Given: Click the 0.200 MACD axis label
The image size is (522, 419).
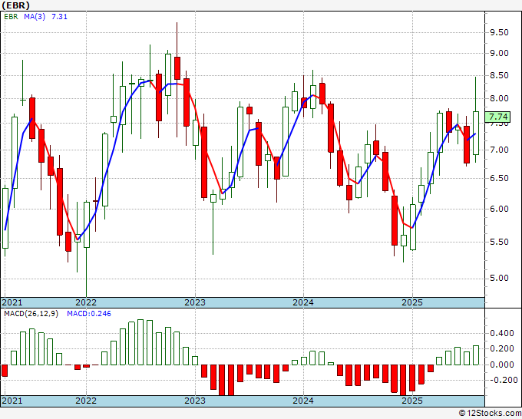Looking at the screenshot, I should pos(502,348).
